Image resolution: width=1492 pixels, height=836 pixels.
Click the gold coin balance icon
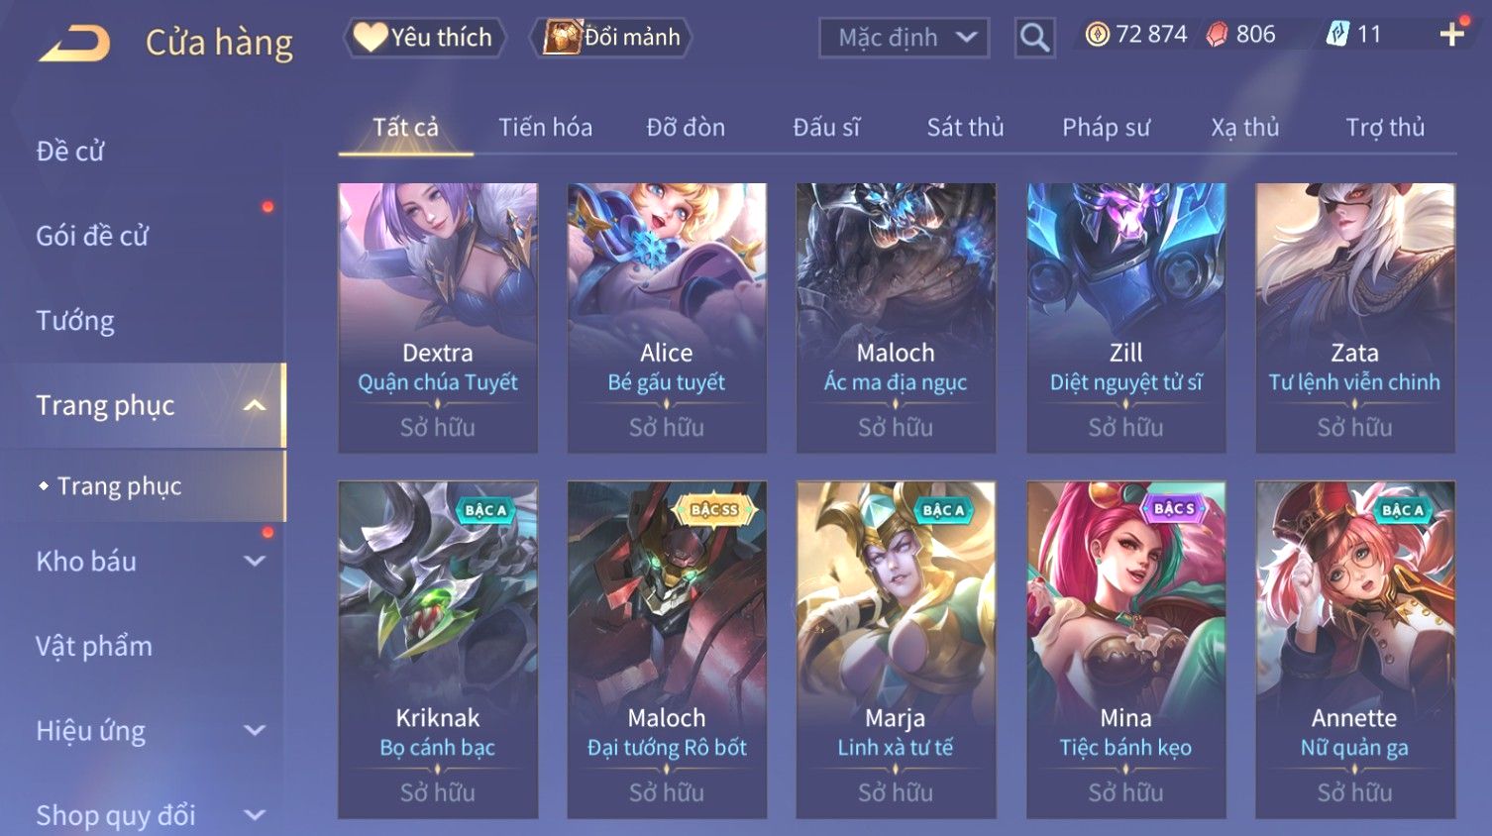click(x=1097, y=35)
